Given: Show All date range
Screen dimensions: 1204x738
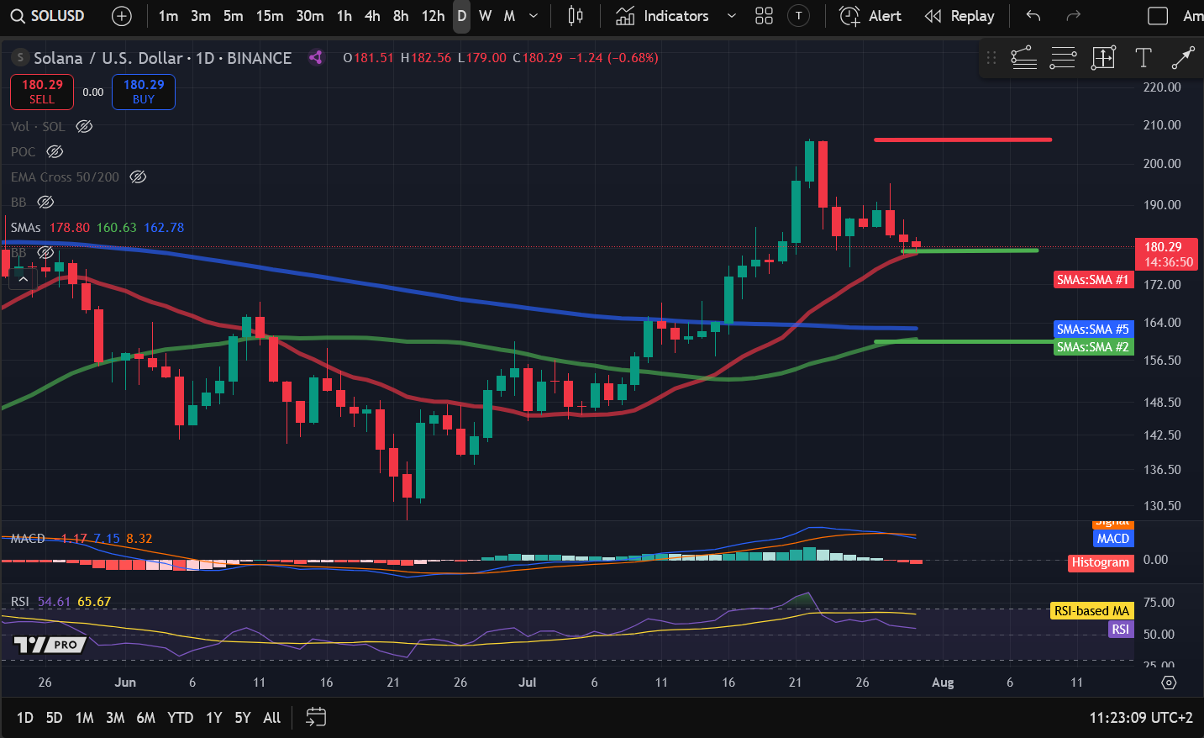Looking at the screenshot, I should (272, 718).
